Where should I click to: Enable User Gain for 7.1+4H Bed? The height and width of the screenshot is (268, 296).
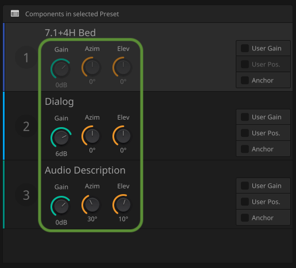pyautogui.click(x=245, y=48)
